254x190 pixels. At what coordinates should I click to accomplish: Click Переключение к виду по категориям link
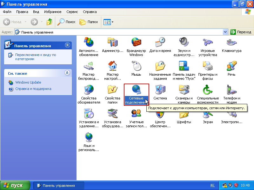pos(36,57)
